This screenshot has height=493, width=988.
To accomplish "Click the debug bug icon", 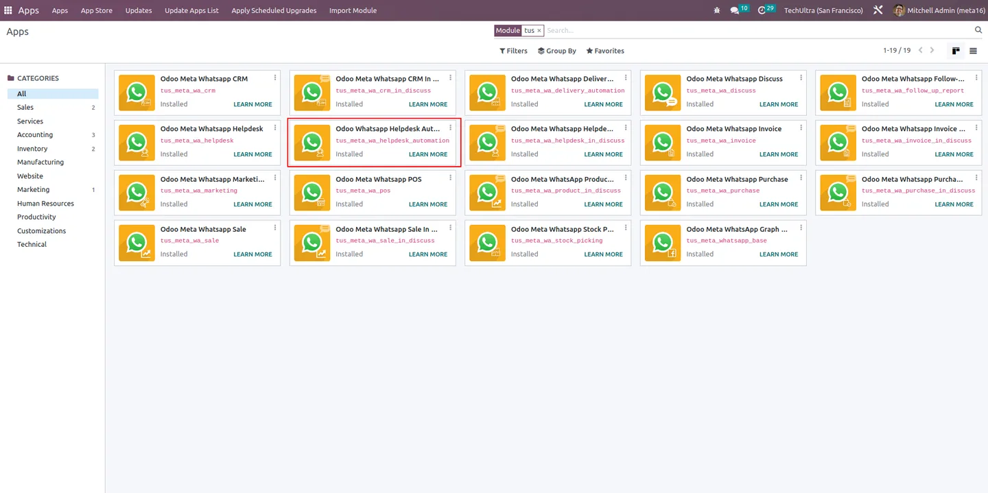I will (717, 10).
